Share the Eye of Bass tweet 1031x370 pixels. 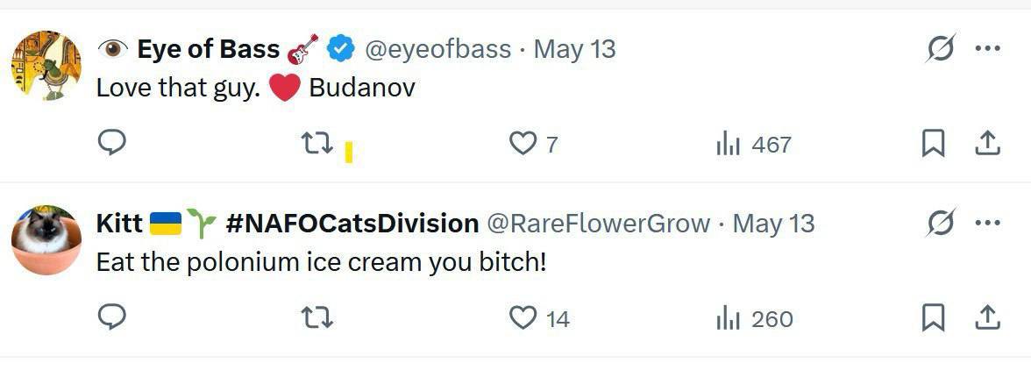click(x=987, y=142)
